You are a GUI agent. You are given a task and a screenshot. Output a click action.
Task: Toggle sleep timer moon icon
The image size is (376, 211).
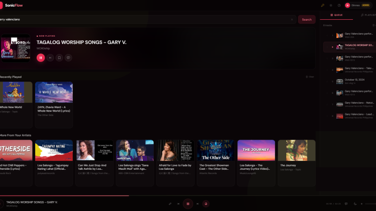tap(355, 204)
